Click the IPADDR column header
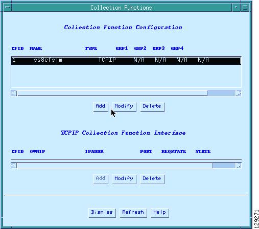259x229 pixels. [x=95, y=151]
